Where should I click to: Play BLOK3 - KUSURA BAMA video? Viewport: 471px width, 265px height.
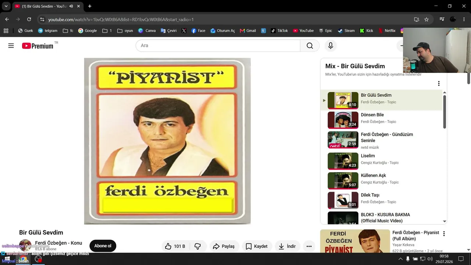381,217
